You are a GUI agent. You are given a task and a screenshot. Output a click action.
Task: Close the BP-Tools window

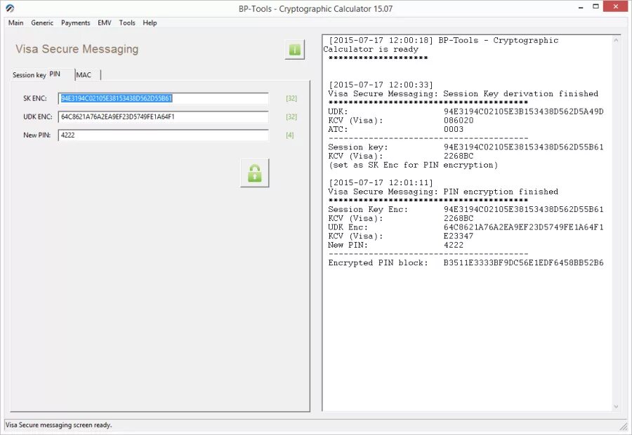(615, 6)
